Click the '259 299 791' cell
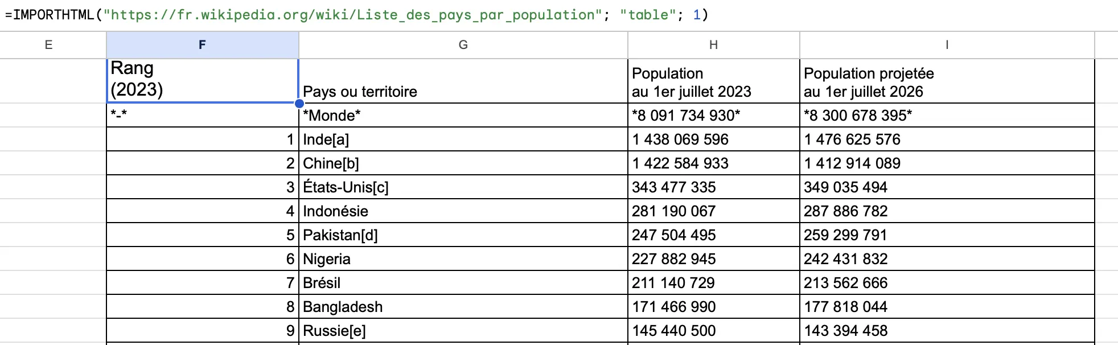The width and height of the screenshot is (1118, 345). coord(947,235)
